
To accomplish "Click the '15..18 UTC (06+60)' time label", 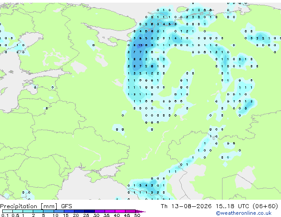I will click(x=247, y=206).
